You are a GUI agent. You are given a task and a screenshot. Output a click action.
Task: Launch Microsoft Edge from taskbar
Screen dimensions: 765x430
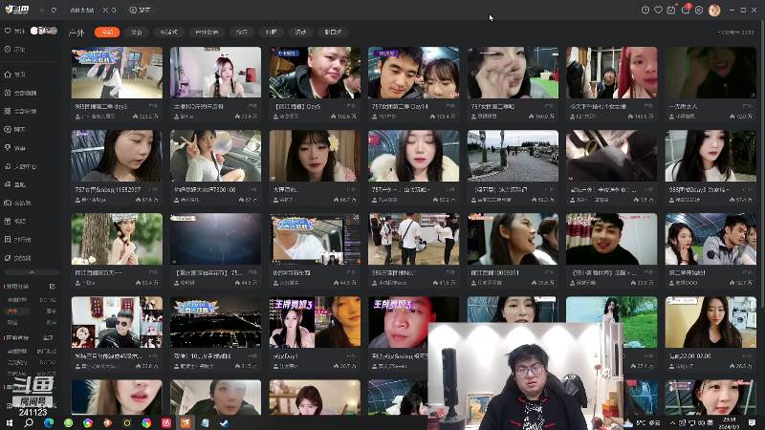point(49,422)
